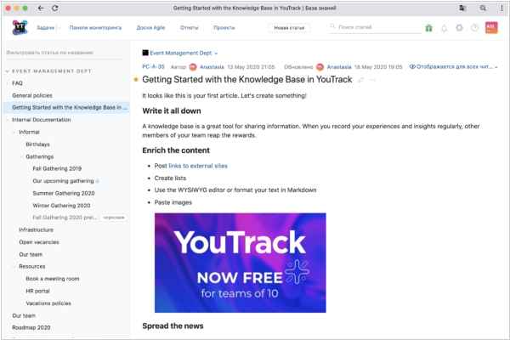Open the Infrastructure article

pos(36,230)
